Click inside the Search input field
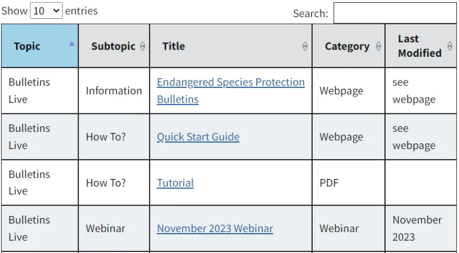Screen dimensions: 459x253 [x=395, y=13]
